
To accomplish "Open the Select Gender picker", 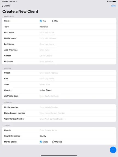I will (59, 56).
